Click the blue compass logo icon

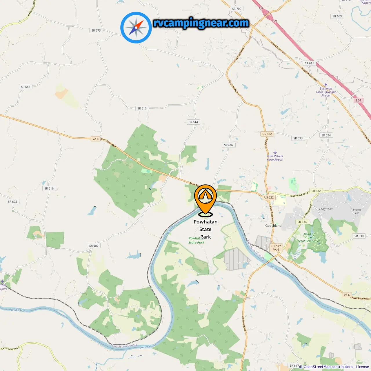pyautogui.click(x=136, y=28)
